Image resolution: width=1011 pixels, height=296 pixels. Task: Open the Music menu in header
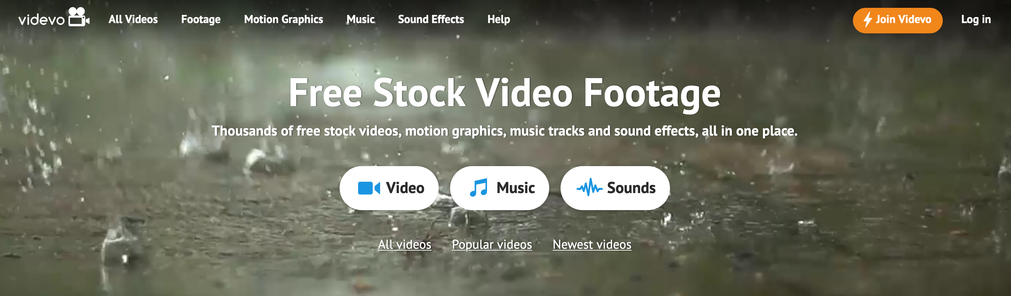[x=360, y=19]
